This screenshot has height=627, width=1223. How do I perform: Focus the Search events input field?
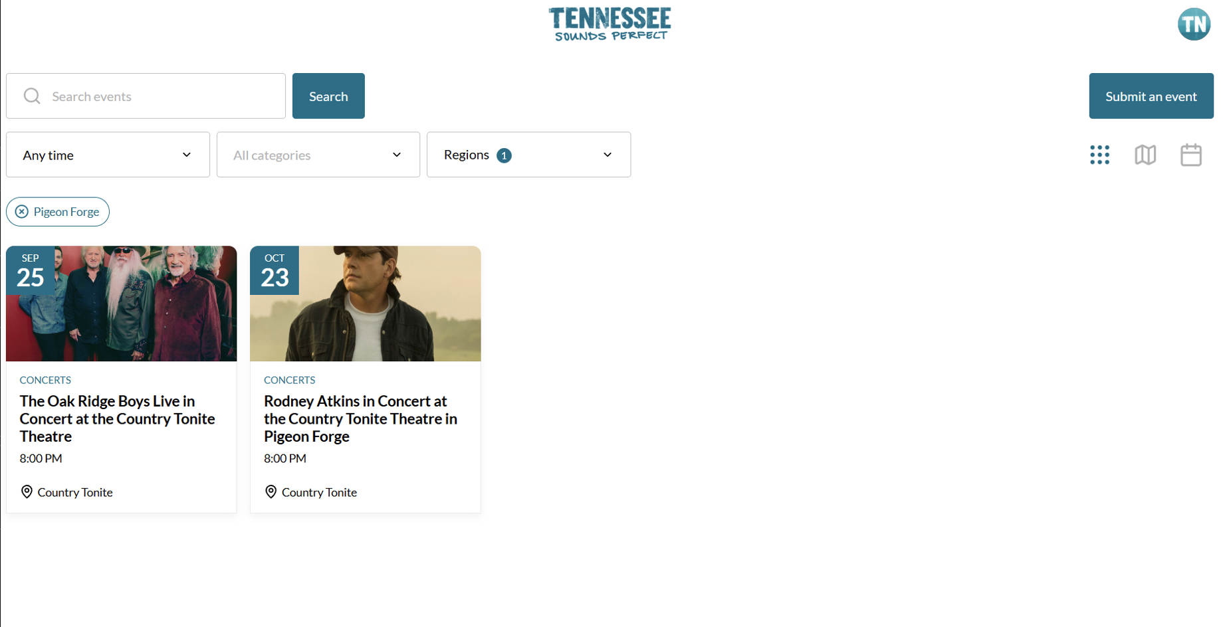146,96
